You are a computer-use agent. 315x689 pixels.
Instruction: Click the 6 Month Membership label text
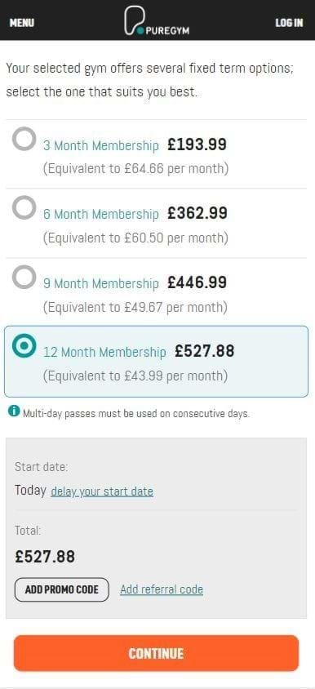pos(101,214)
